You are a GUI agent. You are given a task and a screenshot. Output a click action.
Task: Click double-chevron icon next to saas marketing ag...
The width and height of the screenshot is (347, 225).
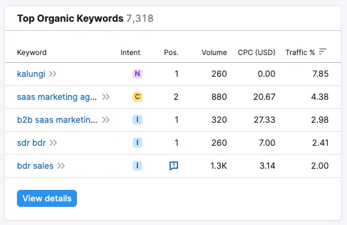pyautogui.click(x=106, y=97)
